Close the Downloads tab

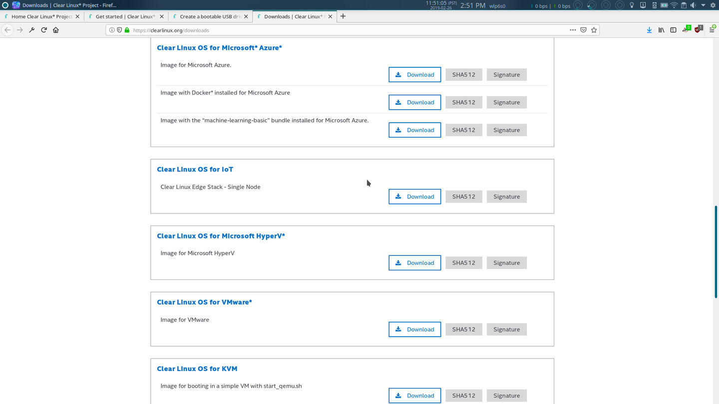[x=330, y=16]
